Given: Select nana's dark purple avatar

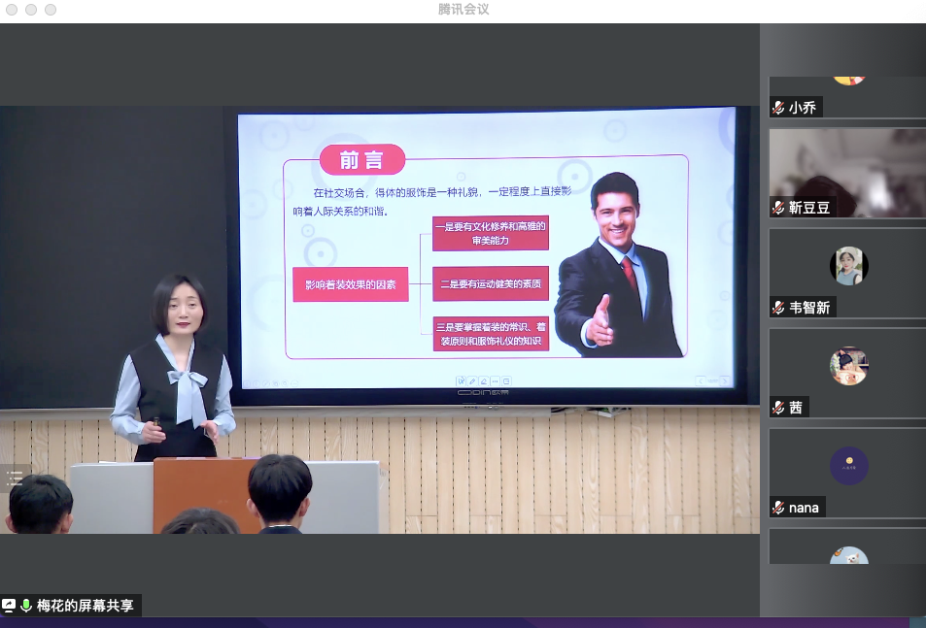Looking at the screenshot, I should tap(848, 466).
